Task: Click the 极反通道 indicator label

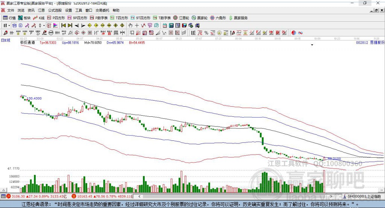Action: [x=27, y=43]
